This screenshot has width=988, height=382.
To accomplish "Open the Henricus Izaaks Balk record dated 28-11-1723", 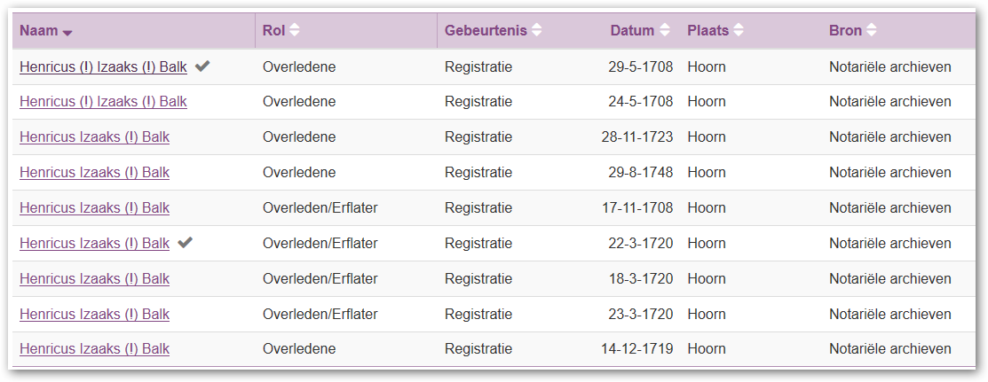I will click(x=94, y=137).
